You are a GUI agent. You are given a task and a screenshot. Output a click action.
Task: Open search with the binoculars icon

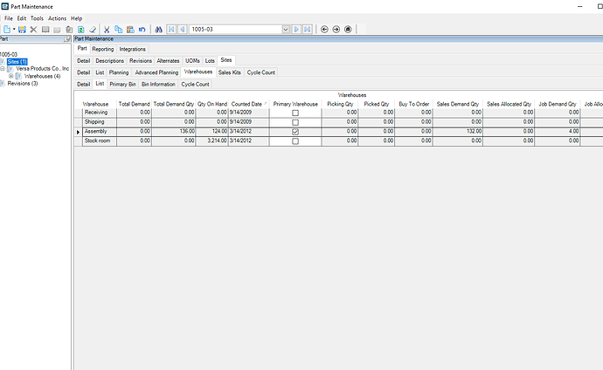point(160,29)
